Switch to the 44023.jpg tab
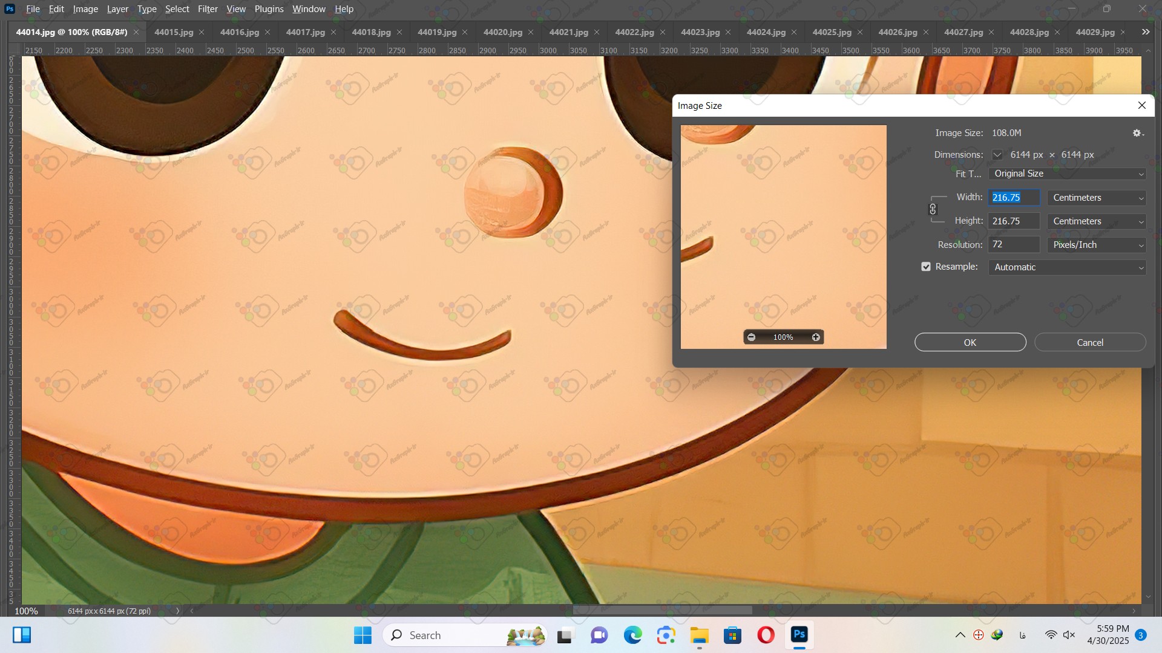Image resolution: width=1162 pixels, height=653 pixels. [700, 32]
